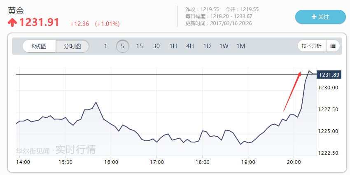
Task: Click the 20:00 time axis marker
Action: coord(293,162)
